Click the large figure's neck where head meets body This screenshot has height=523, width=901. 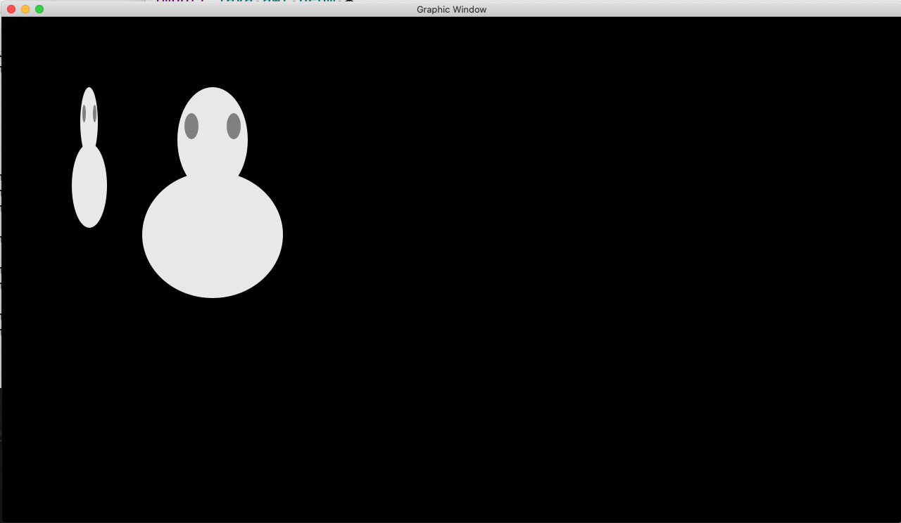213,176
